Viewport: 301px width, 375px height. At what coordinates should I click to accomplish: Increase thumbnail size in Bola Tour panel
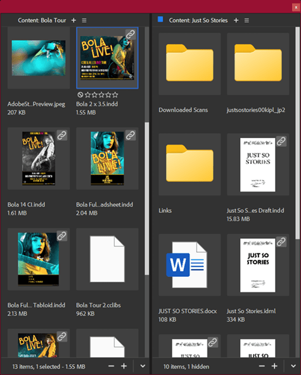124,366
